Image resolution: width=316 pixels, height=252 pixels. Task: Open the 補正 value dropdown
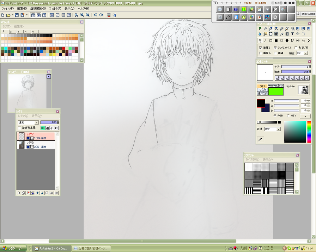coord(306,53)
